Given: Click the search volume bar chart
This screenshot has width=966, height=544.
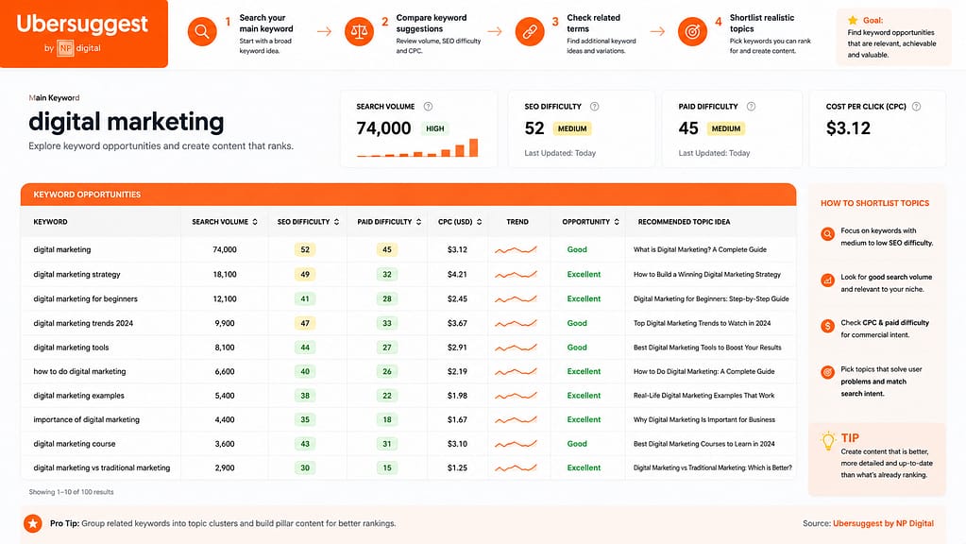Looking at the screenshot, I should (x=417, y=148).
